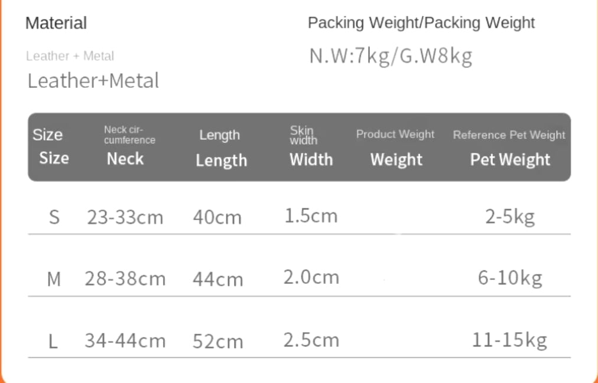The image size is (598, 383).
Task: Click the 11-15kg pet weight cell
Action: pos(509,339)
